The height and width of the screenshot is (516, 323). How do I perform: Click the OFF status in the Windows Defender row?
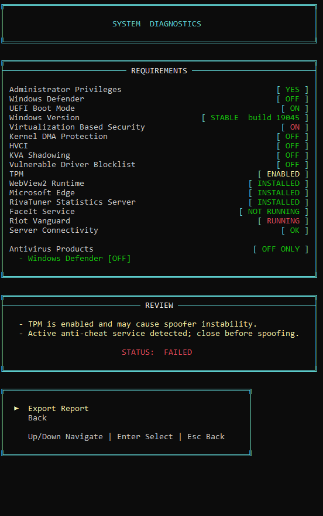[x=292, y=99]
